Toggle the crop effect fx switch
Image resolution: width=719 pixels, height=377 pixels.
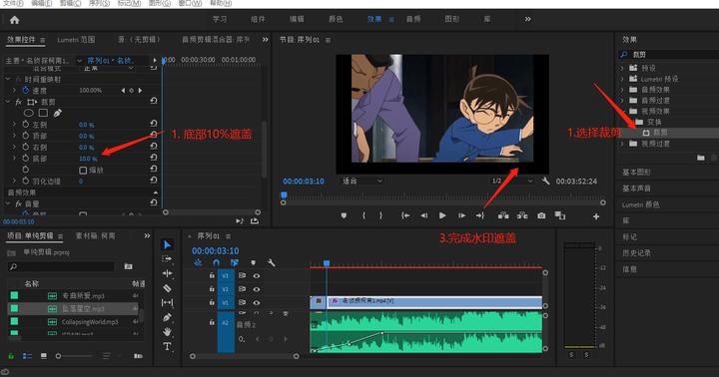(x=18, y=102)
